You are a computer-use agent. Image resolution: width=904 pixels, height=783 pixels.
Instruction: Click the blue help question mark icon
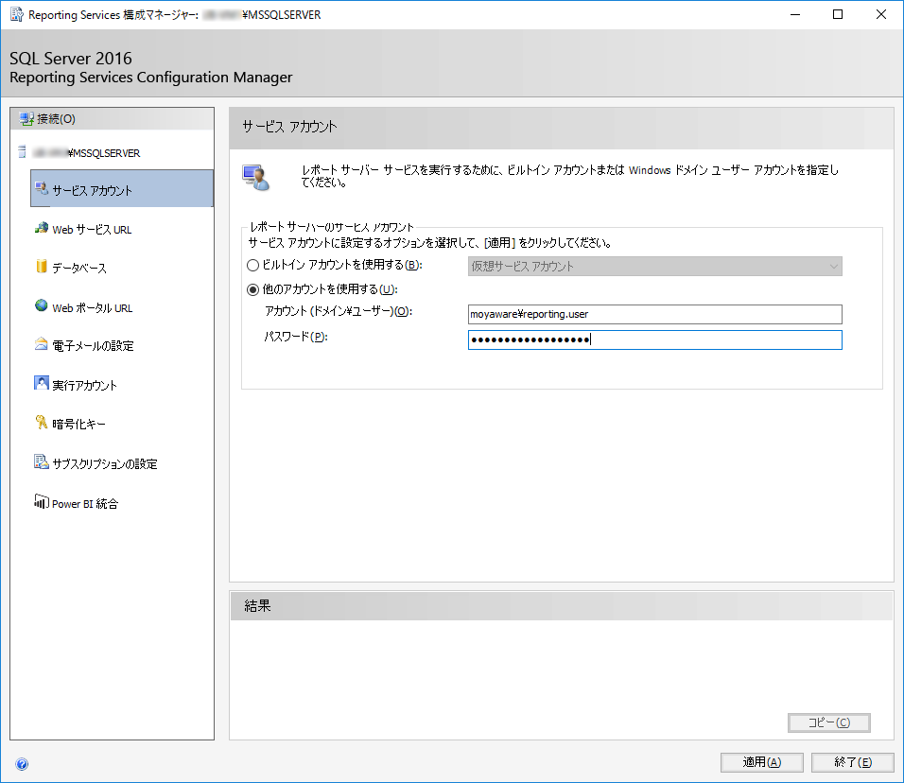[x=22, y=764]
